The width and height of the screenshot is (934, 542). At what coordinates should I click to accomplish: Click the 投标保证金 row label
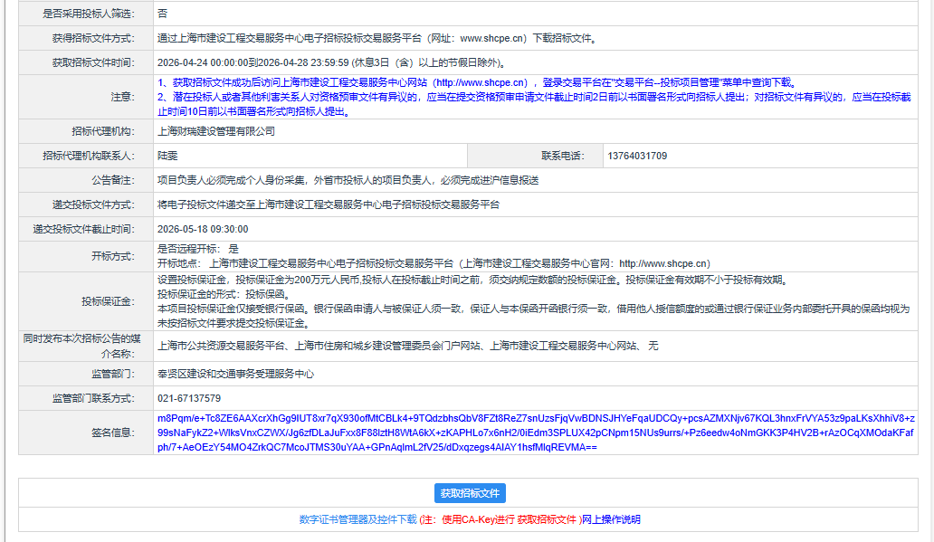[x=108, y=300]
